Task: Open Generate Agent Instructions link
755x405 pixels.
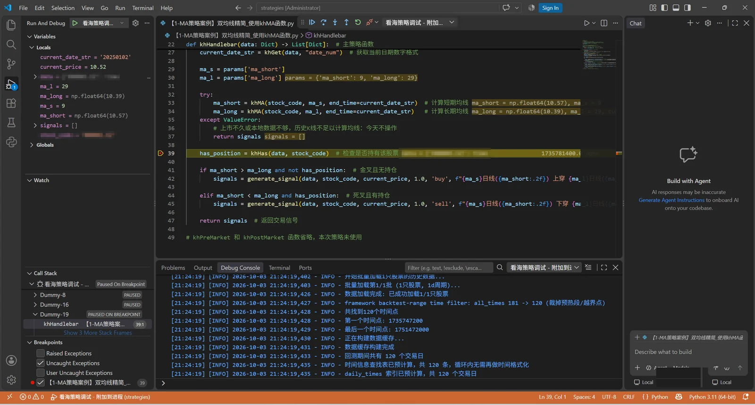Action: 671,200
